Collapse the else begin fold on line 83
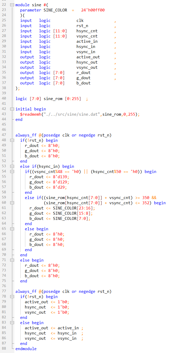Image resolution: width=172 pixels, height=353 pixels. (x=12, y=323)
